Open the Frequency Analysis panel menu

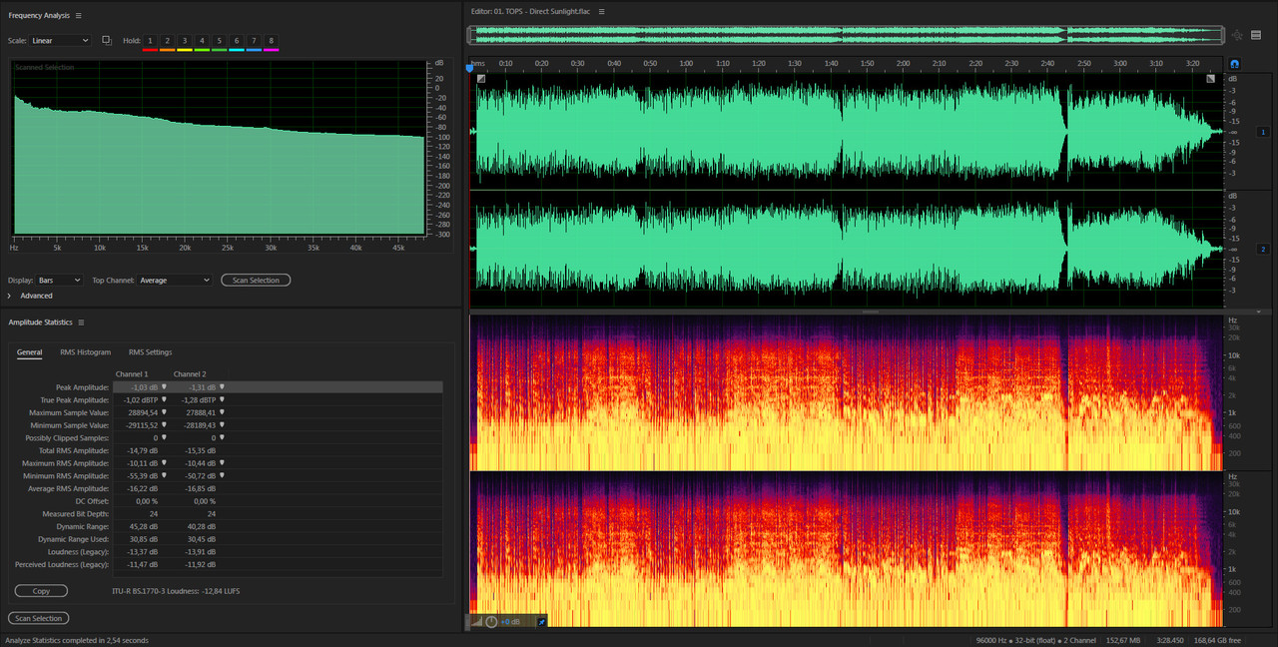pos(79,16)
